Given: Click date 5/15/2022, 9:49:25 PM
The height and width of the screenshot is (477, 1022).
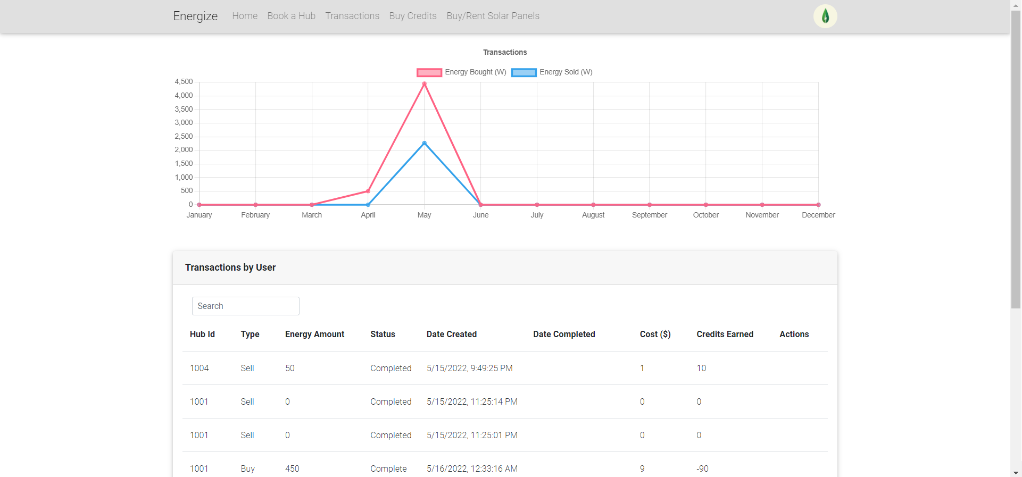Looking at the screenshot, I should pos(469,368).
